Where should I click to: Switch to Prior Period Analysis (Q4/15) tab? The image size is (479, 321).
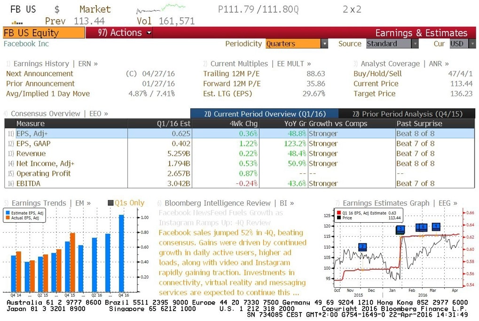(407, 114)
